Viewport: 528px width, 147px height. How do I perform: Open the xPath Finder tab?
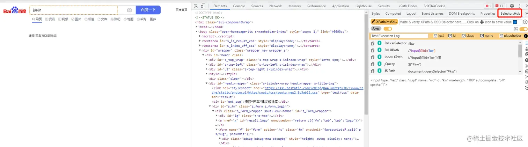pos(408,6)
